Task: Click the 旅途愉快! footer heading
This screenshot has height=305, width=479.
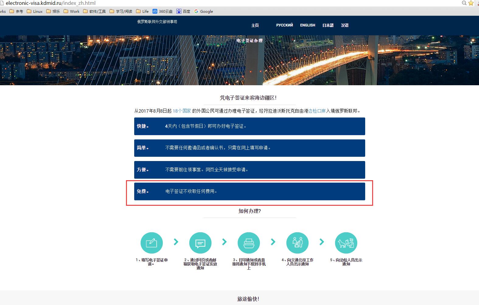Action: (248, 299)
